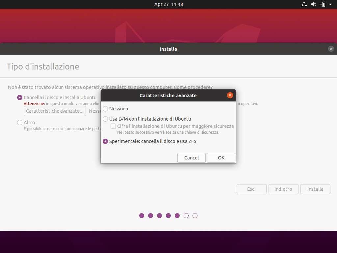Expand the system menu arrow in top bar

point(330,4)
